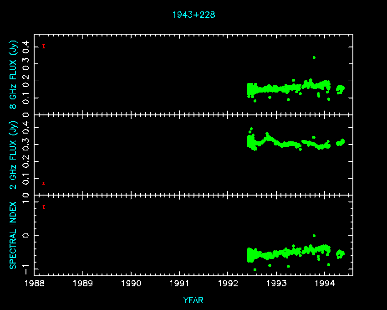Viewport: 387px width, 310px height.
Task: Click the YEAR x-axis label
Action: 193,300
